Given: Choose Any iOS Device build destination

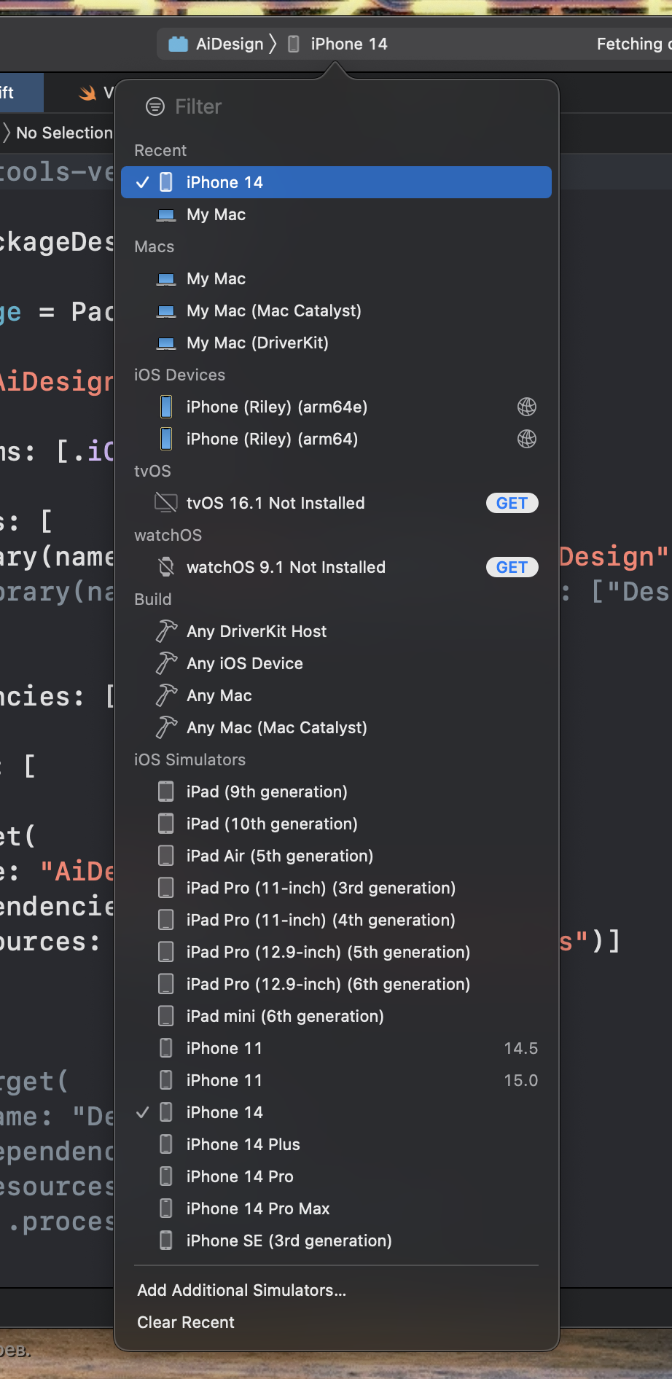Looking at the screenshot, I should click(336, 663).
